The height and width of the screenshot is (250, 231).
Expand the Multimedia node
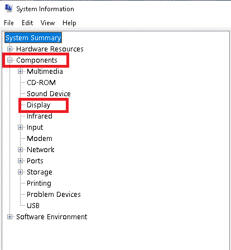pos(21,72)
